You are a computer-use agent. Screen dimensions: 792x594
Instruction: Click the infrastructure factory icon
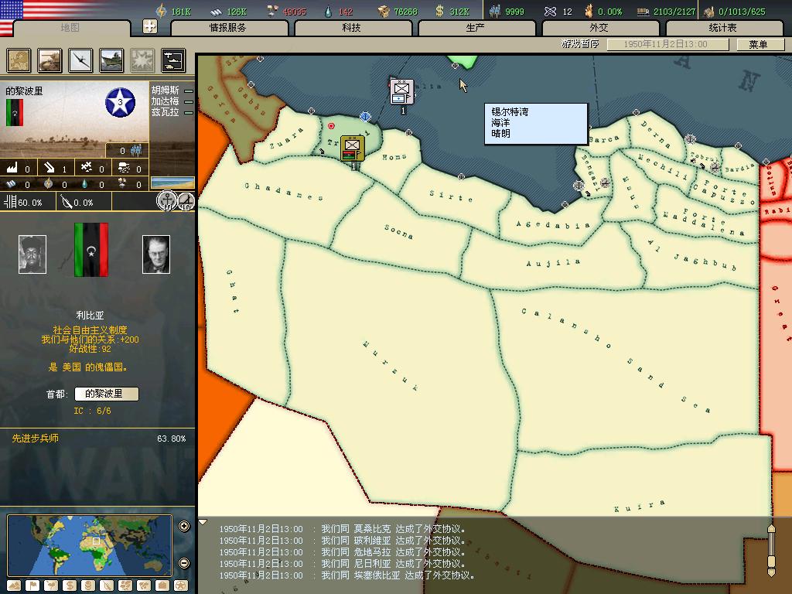pyautogui.click(x=12, y=167)
